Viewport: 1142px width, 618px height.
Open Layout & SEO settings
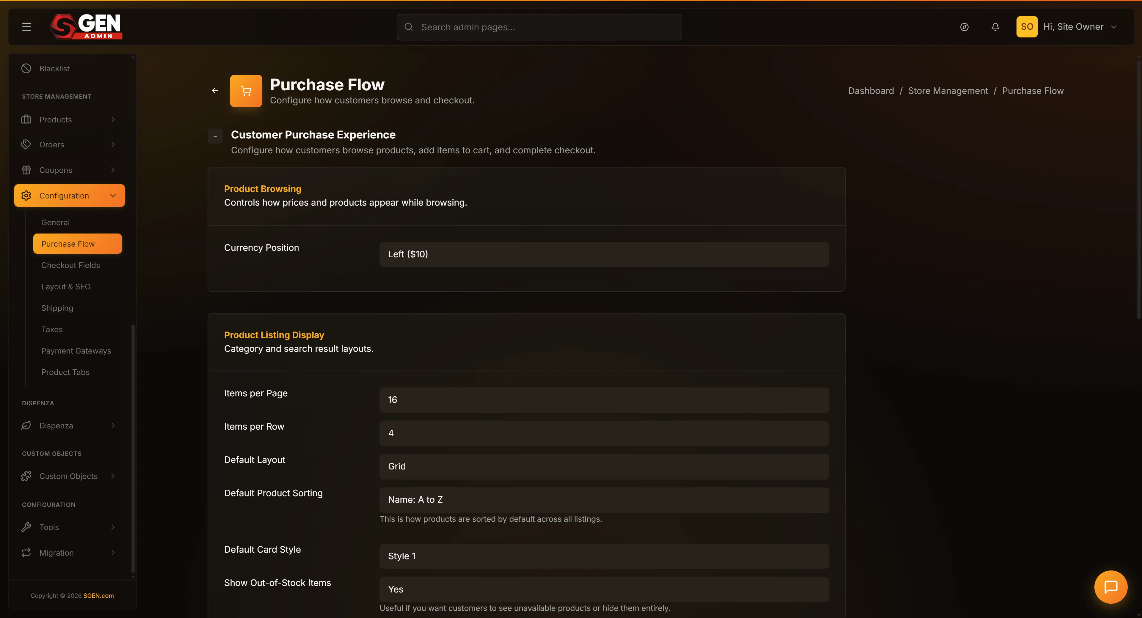click(x=66, y=287)
